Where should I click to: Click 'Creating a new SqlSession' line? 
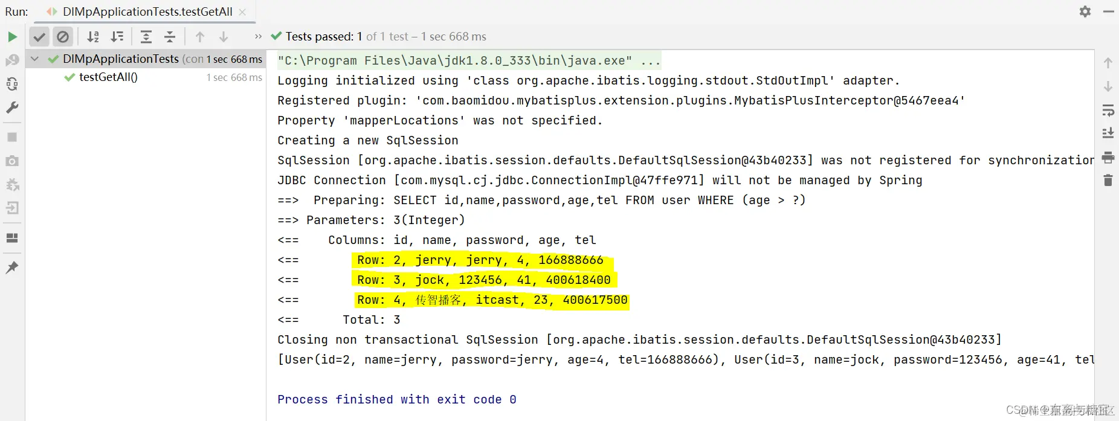(368, 140)
